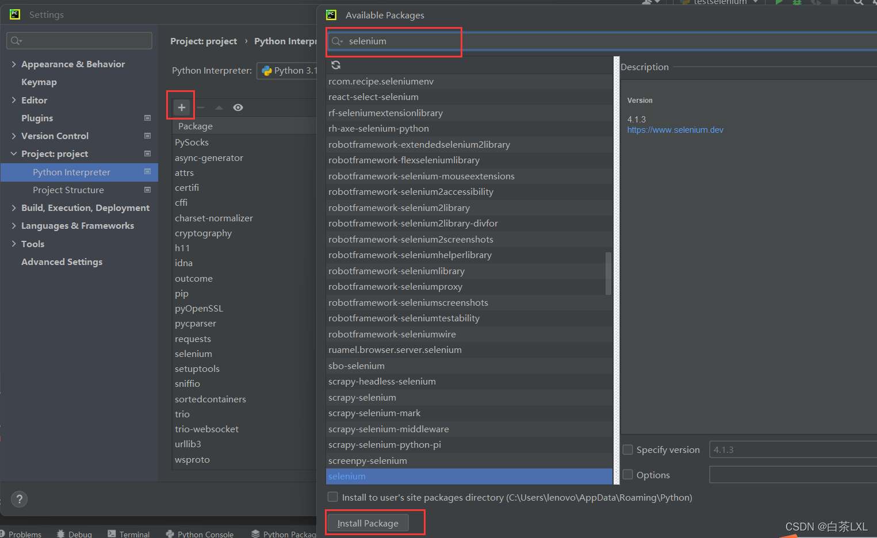Screen dimensions: 877x538
Task: Open the Problems tool window tab
Action: [21, 534]
